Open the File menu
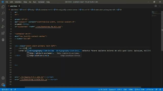The image size is (163, 91). pyautogui.click(x=7, y=2)
